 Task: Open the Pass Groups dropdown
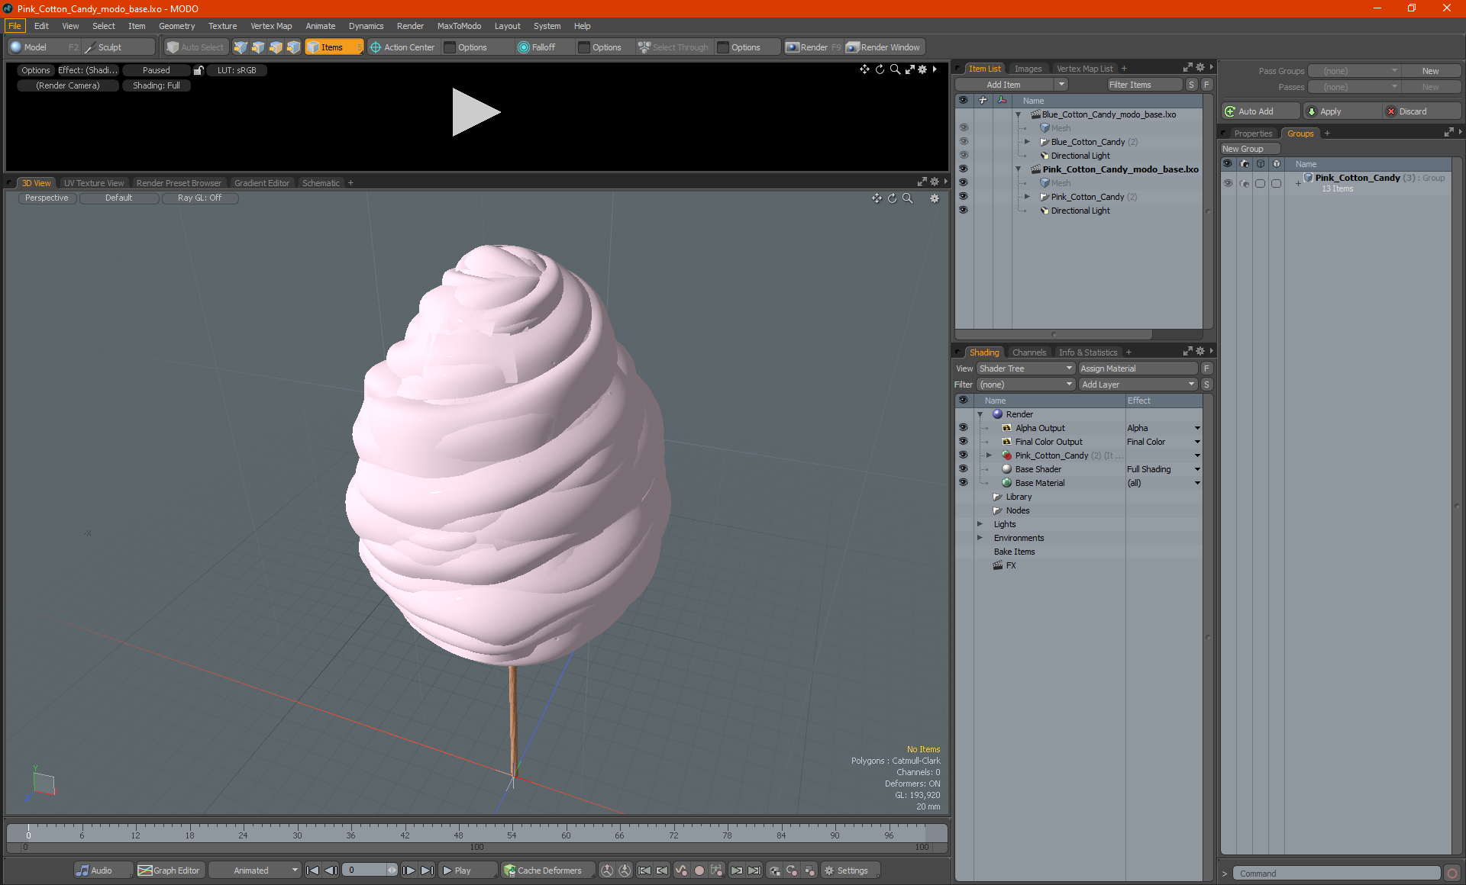pos(1355,71)
